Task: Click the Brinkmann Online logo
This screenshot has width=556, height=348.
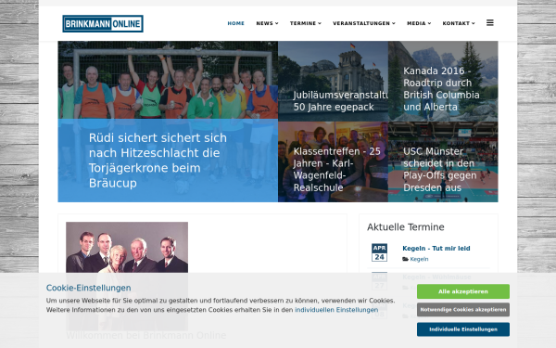Action: coord(103,23)
